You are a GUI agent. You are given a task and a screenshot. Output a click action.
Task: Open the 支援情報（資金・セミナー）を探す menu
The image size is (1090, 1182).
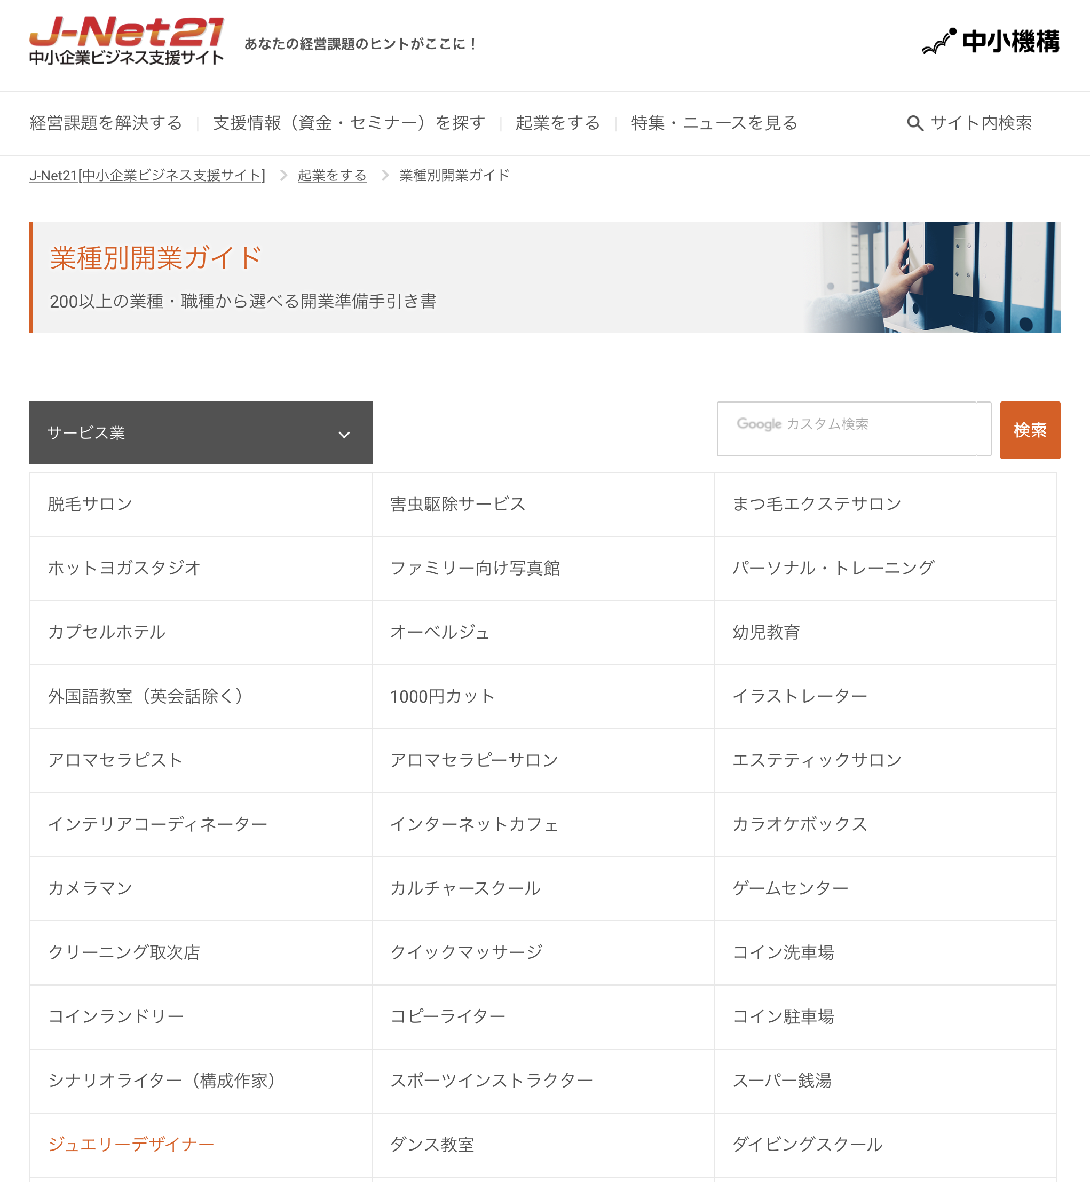[349, 123]
